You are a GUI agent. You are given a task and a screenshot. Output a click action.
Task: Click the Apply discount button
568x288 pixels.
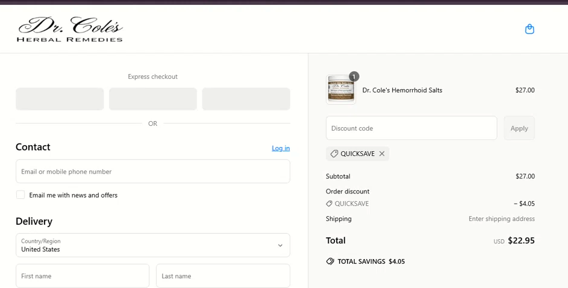tap(519, 128)
